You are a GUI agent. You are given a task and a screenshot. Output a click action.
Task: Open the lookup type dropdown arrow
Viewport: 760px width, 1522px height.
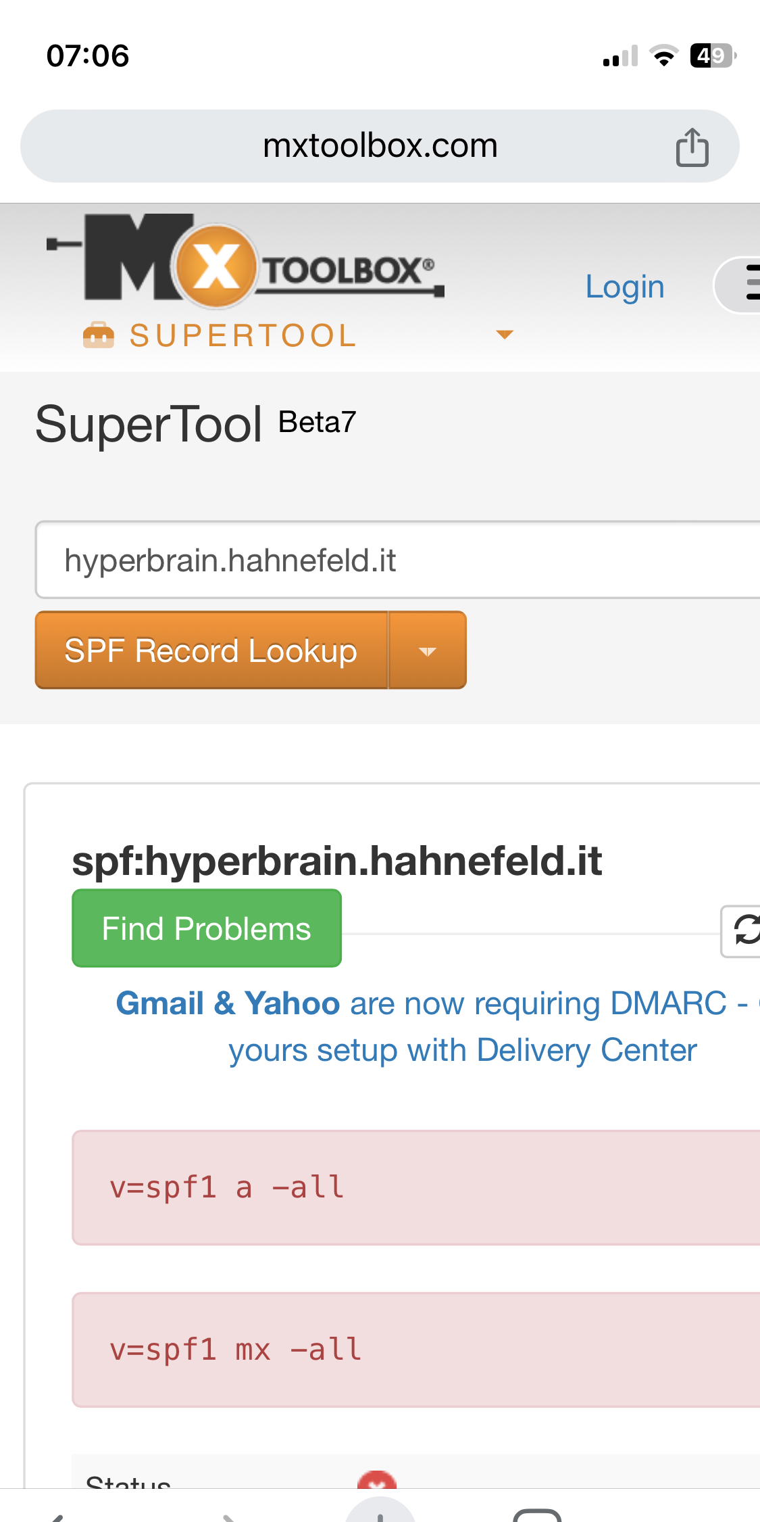tap(427, 651)
